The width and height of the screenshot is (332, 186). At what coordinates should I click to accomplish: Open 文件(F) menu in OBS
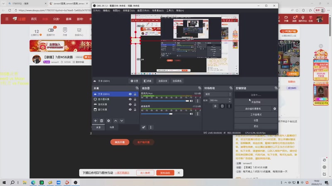(x=97, y=11)
